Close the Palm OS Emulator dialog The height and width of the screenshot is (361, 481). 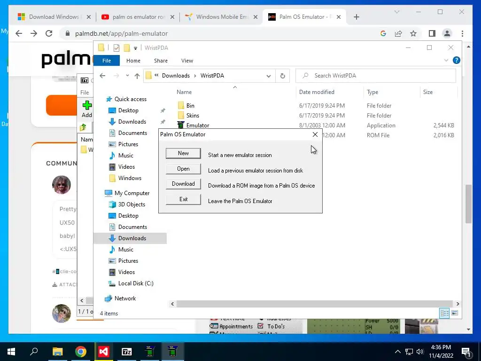point(315,134)
